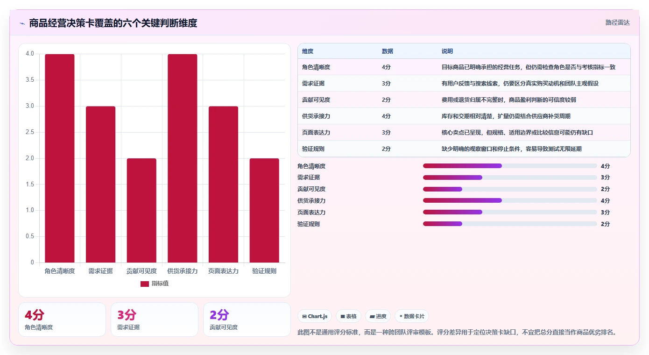Click the 4.0 y-axis label
This screenshot has height=355, width=649.
(x=30, y=54)
